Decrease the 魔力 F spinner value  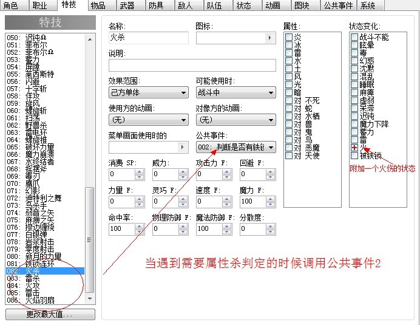(x=270, y=204)
